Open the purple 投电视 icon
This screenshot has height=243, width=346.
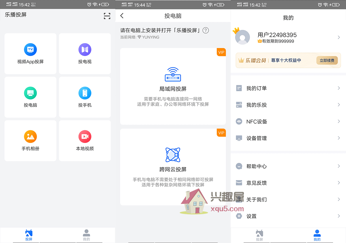click(x=85, y=49)
